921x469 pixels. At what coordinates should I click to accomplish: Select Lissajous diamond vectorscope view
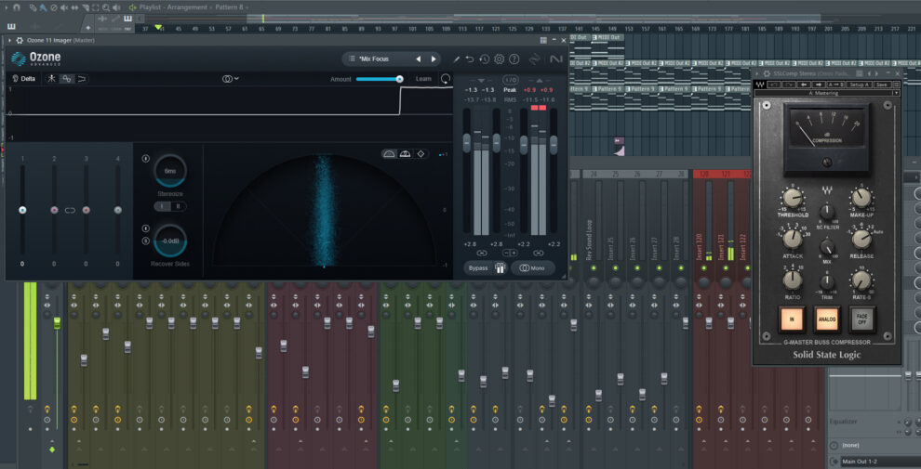point(420,153)
